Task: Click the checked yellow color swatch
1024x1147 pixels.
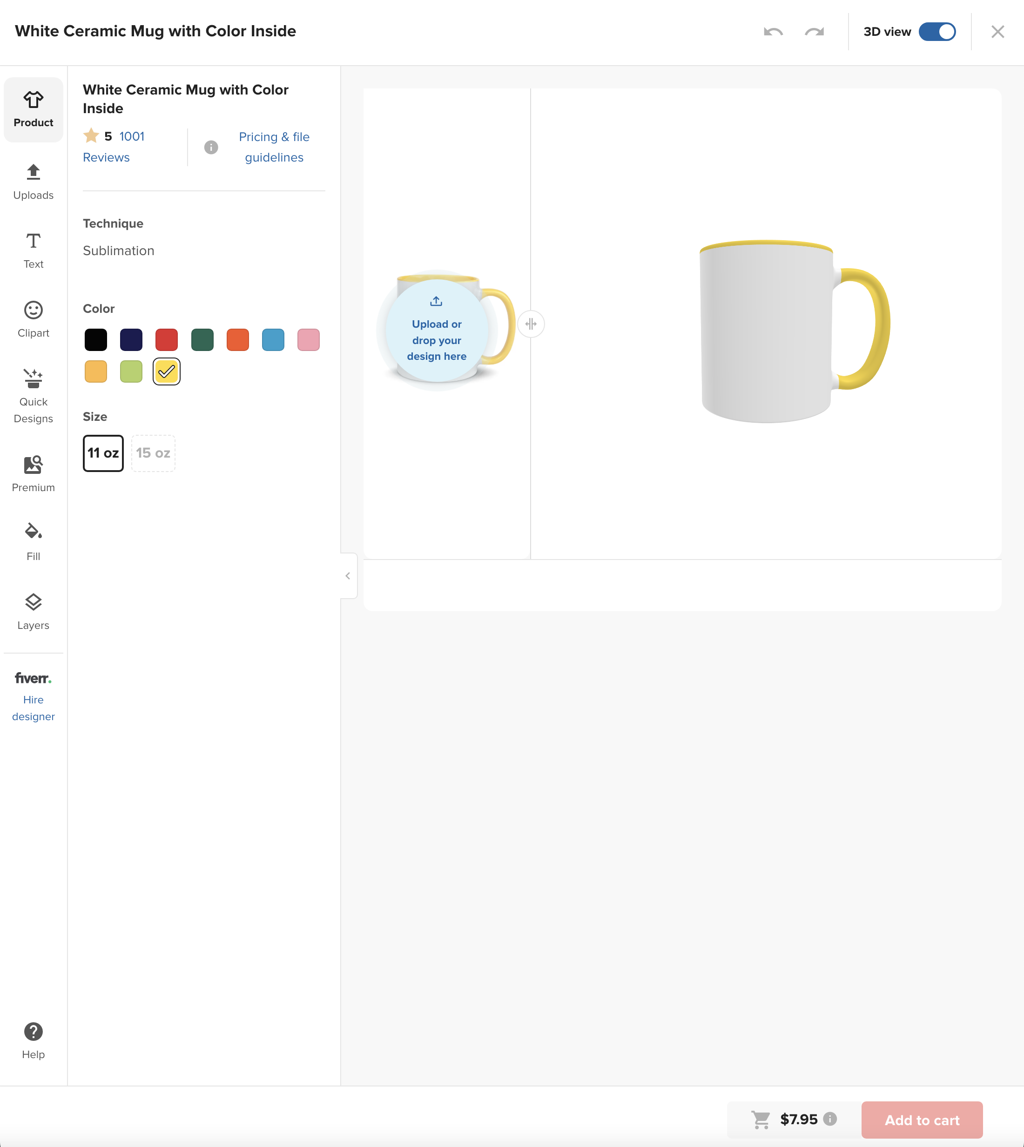Action: coord(166,371)
